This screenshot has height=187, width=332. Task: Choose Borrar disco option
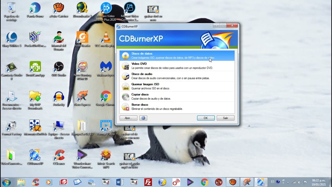(177, 107)
